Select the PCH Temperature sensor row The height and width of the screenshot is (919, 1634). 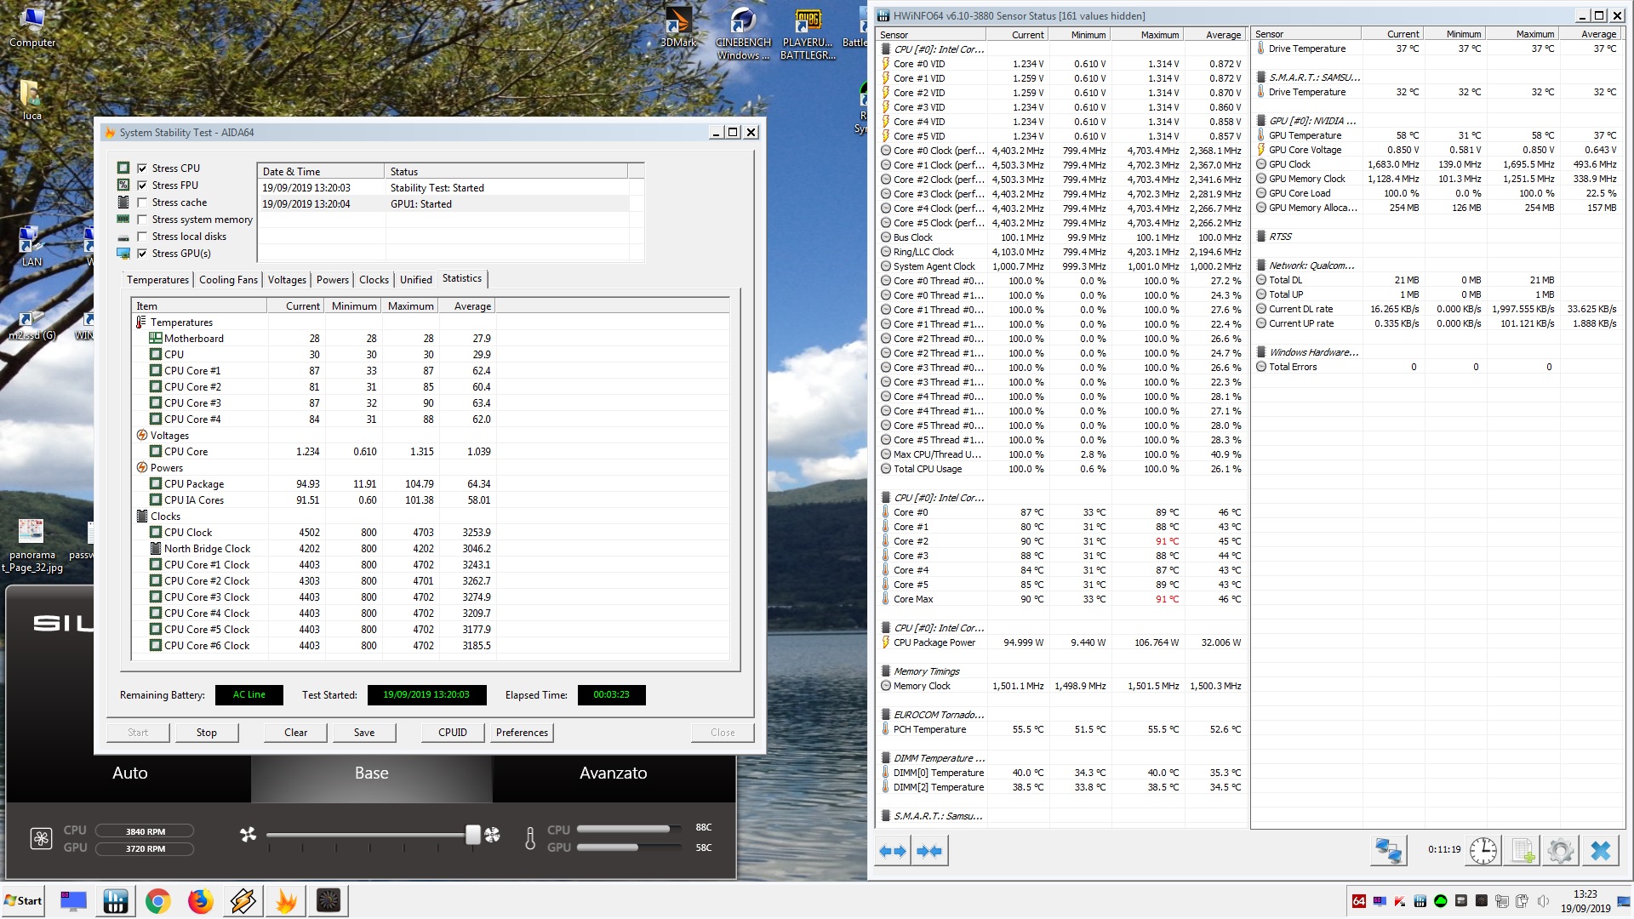pos(1061,730)
